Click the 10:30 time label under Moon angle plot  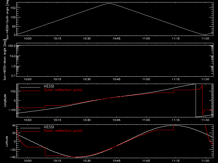pyautogui.click(x=87, y=79)
